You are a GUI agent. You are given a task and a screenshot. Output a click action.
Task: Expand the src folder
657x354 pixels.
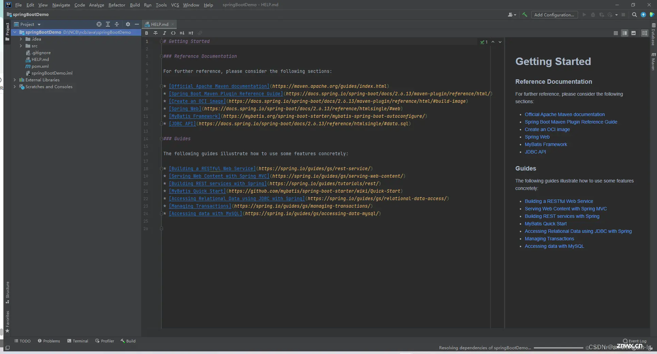(21, 46)
